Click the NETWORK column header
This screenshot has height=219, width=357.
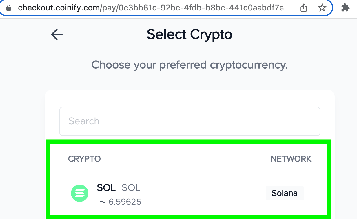[291, 159]
